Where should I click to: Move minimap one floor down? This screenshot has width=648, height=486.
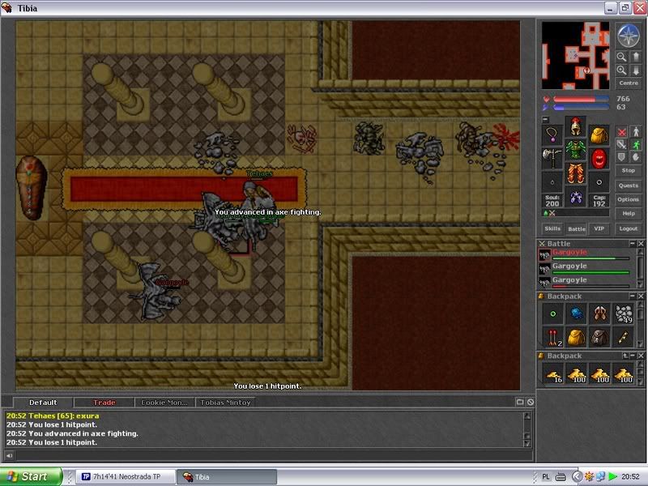click(636, 70)
